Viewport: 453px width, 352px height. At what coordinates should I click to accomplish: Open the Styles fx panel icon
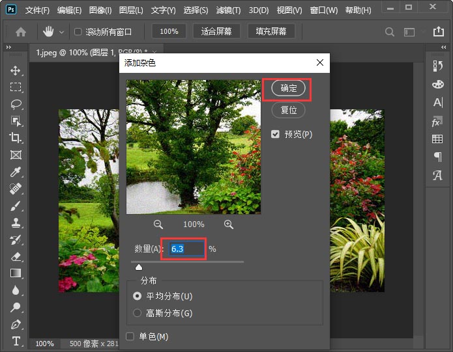click(x=437, y=122)
